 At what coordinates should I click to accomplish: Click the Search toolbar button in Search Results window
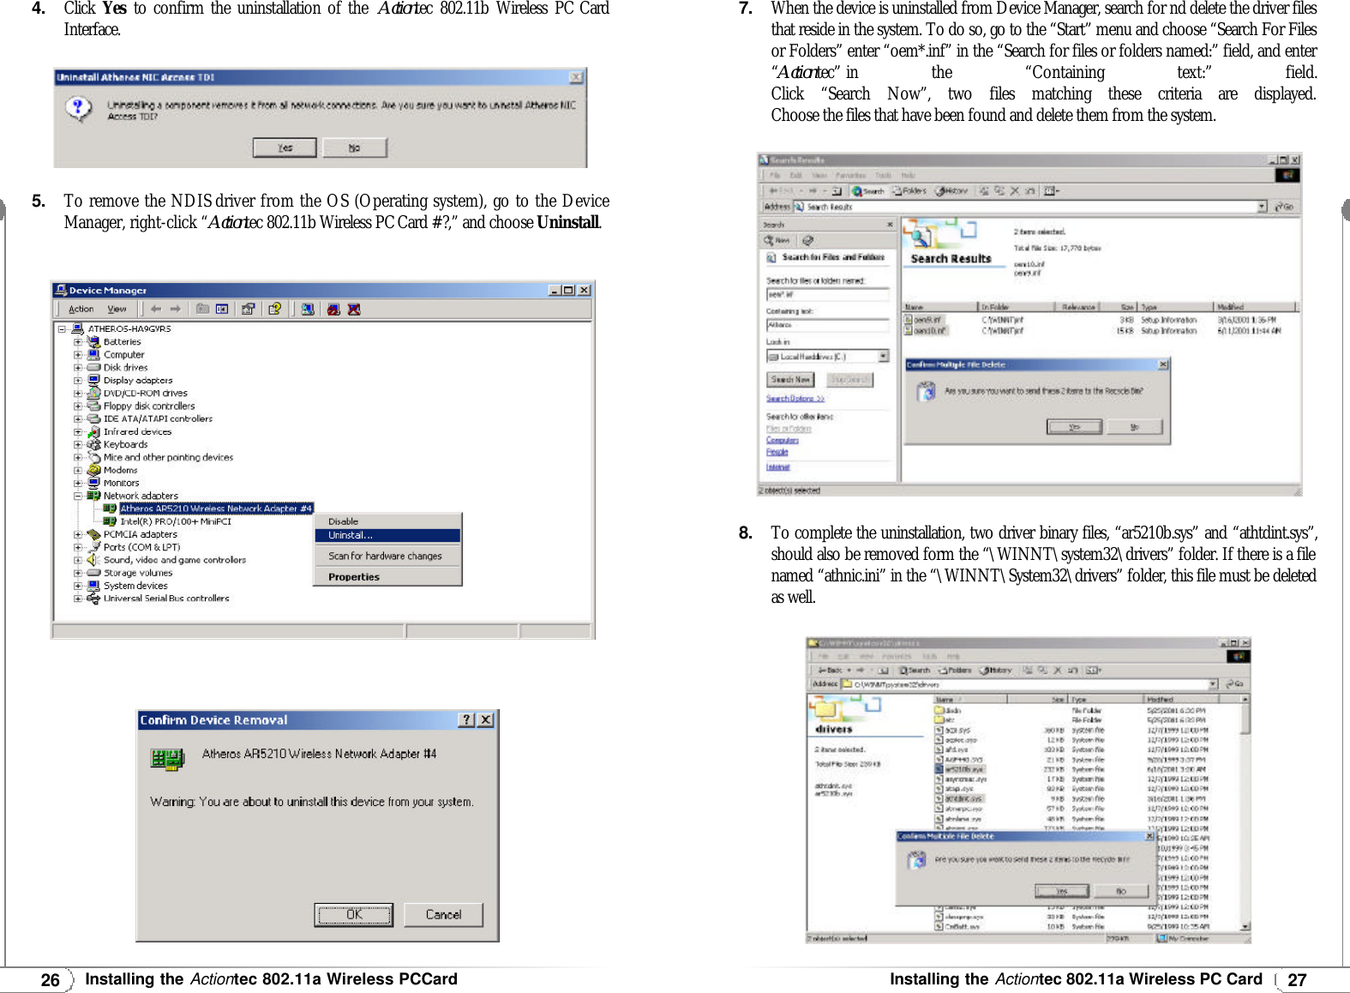(868, 191)
